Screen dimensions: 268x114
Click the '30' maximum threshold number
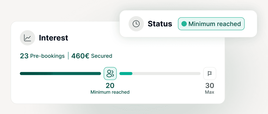(210, 86)
